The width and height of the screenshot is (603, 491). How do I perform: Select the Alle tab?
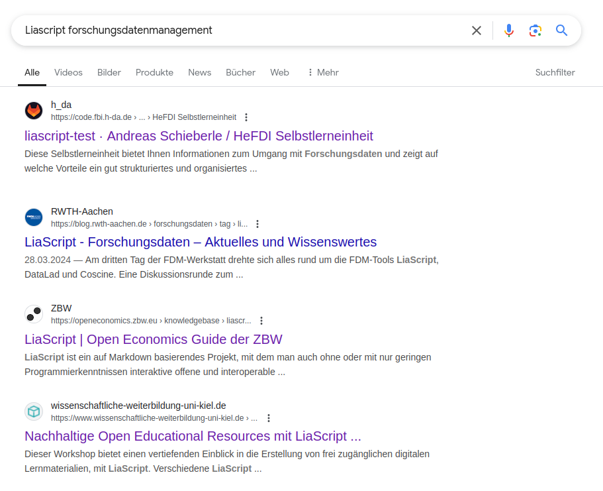[x=32, y=72]
